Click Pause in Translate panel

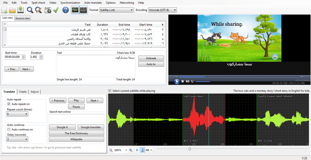click(x=76, y=107)
